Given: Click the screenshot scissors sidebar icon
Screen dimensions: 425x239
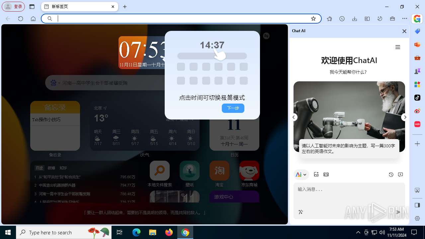Looking at the screenshot, I should pyautogui.click(x=417, y=190).
